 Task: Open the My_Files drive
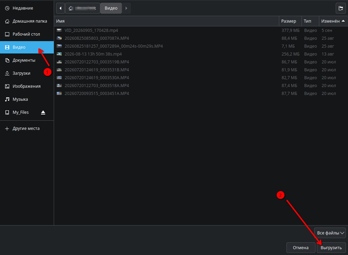[21, 112]
